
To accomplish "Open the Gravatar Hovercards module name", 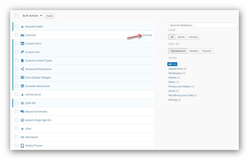I will [37, 86].
